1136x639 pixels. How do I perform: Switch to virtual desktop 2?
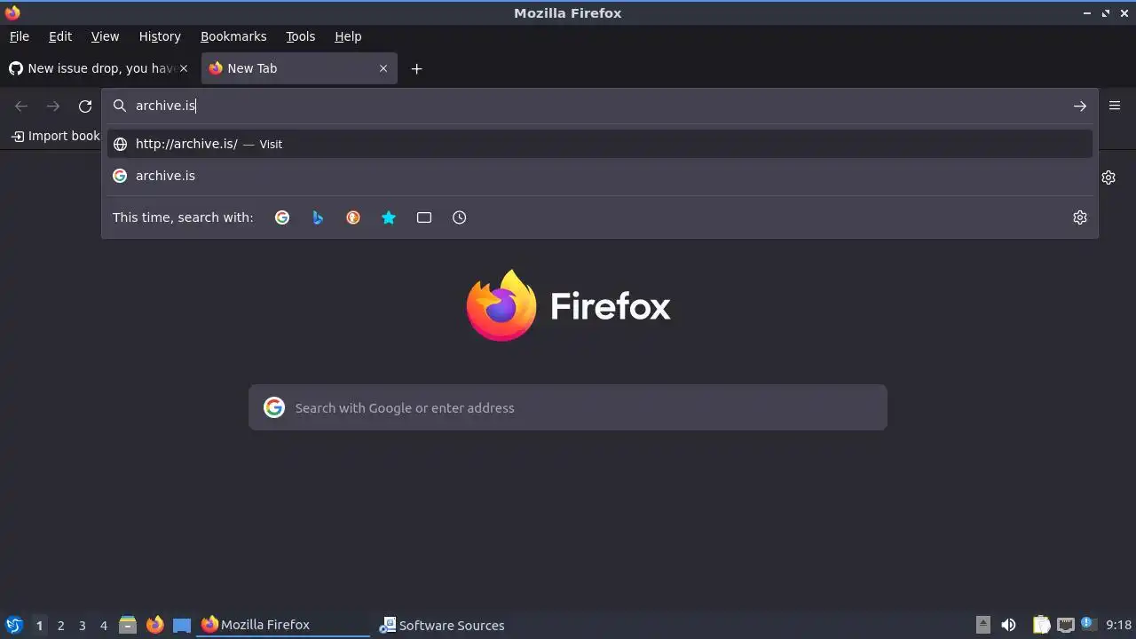click(60, 626)
